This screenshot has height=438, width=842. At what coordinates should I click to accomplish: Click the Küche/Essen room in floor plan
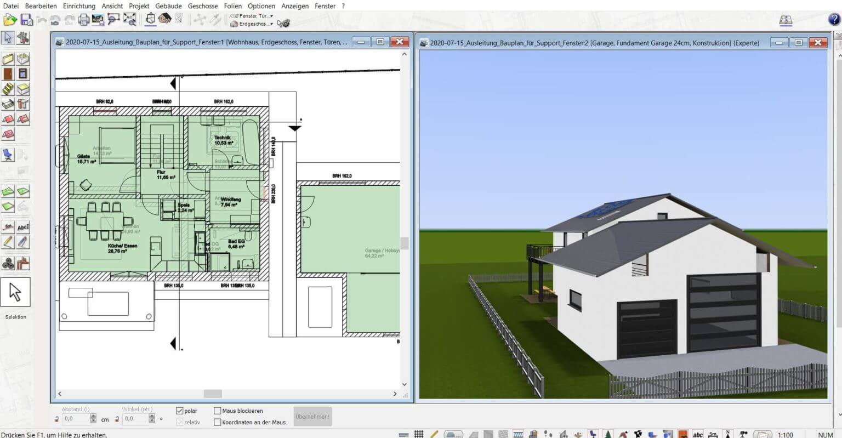[x=123, y=248]
